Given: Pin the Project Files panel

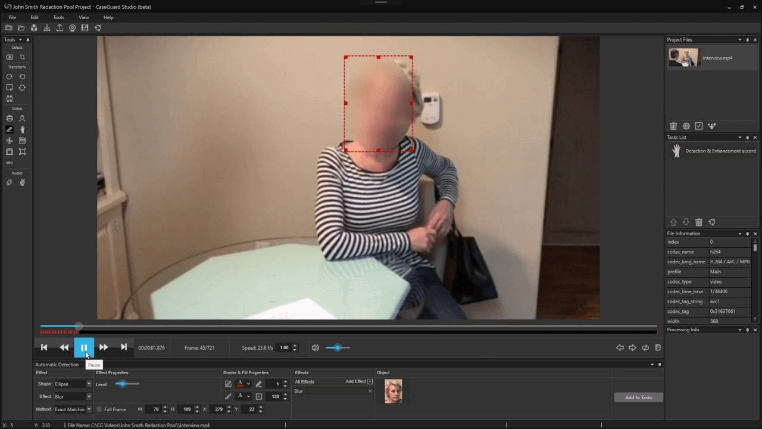Looking at the screenshot, I should coord(748,40).
